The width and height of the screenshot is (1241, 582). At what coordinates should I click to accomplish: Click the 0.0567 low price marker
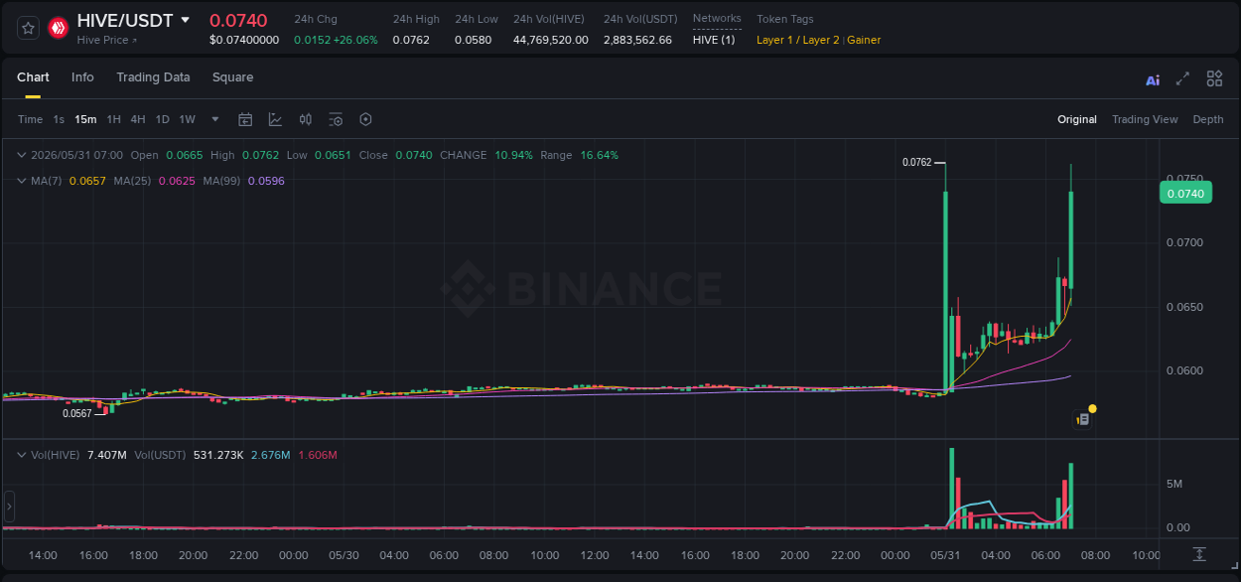click(77, 413)
